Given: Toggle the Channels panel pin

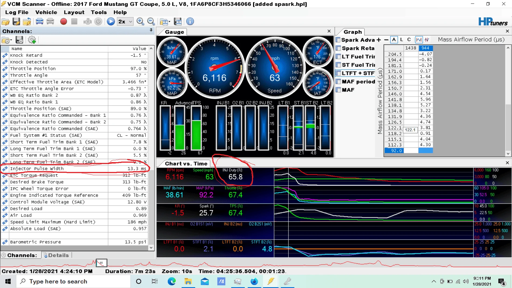Looking at the screenshot, I should tap(151, 30).
